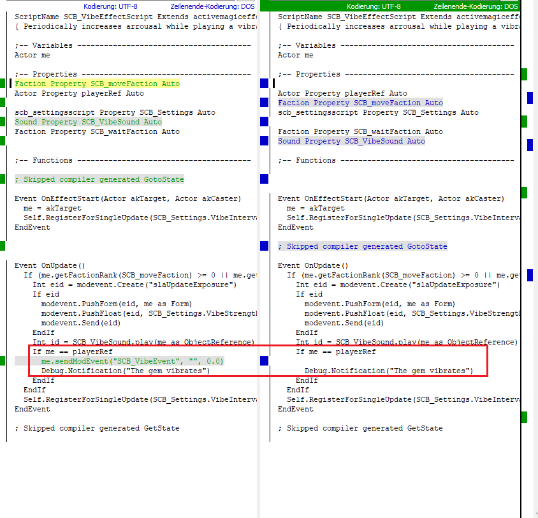Click 'scb_settingsscript Property SCB_Settings Auto' in left pane
The width and height of the screenshot is (538, 518).
coord(115,112)
